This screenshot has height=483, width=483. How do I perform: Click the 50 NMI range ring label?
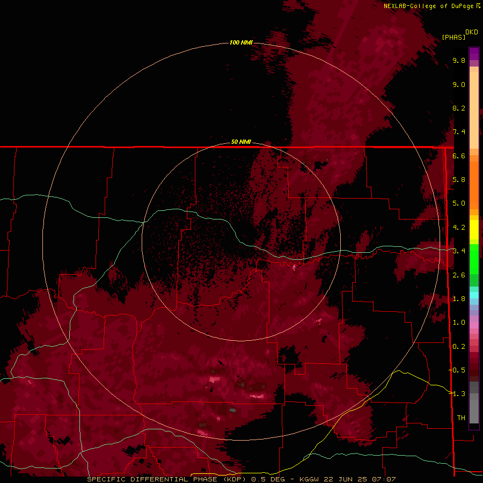pyautogui.click(x=241, y=142)
